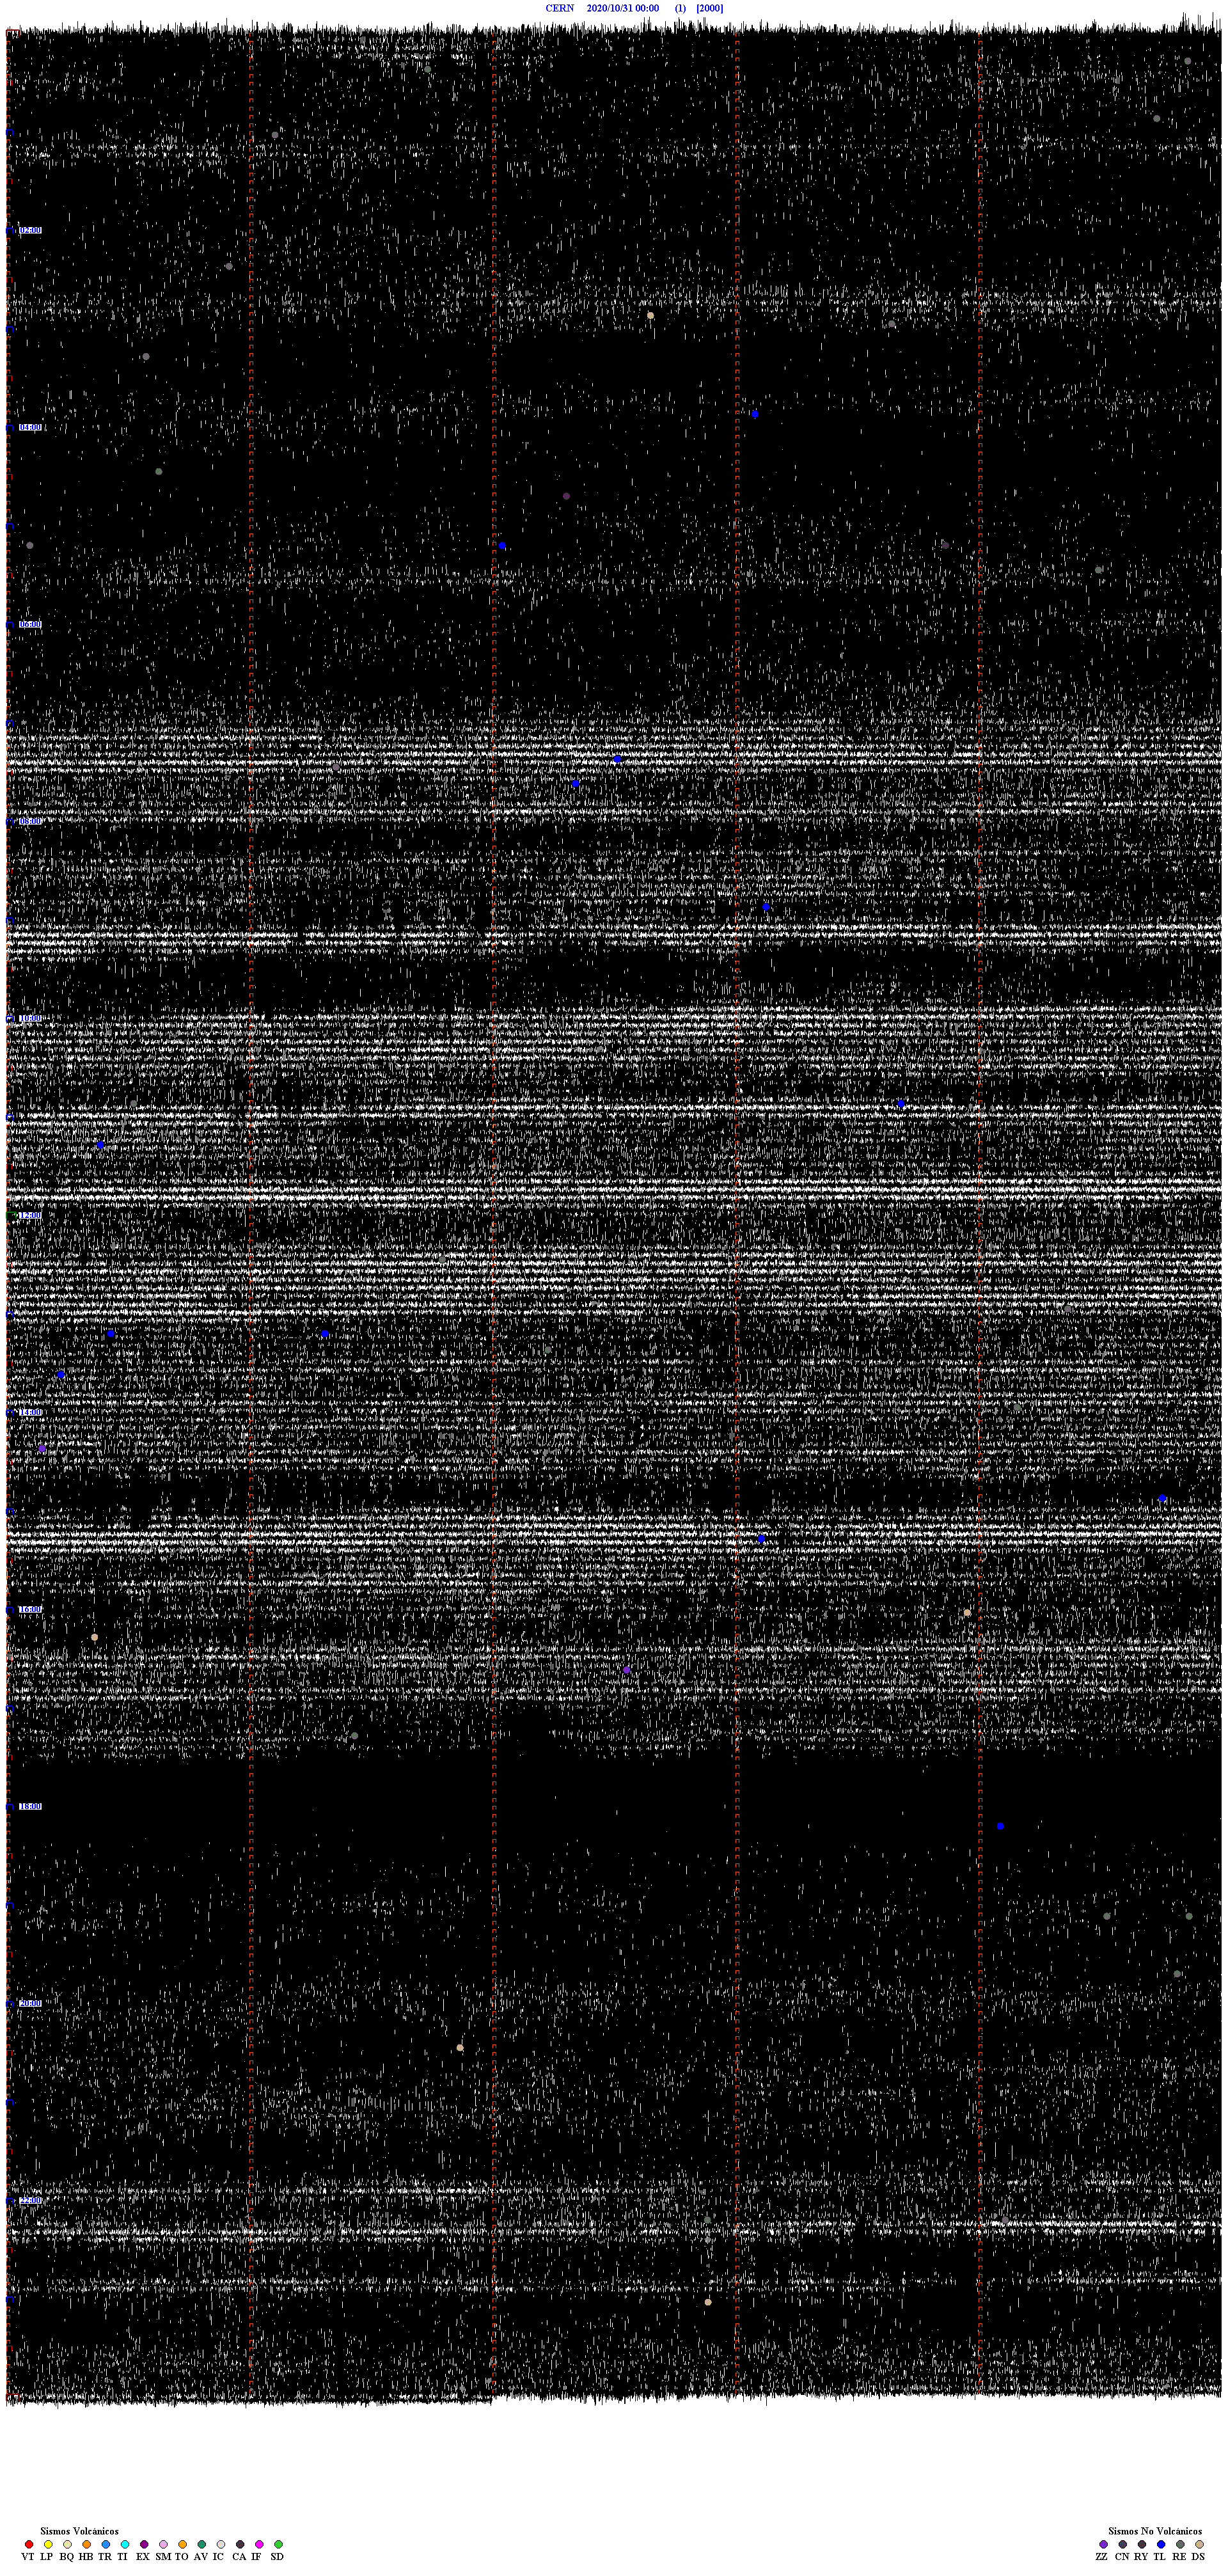Image resolution: width=1228 pixels, height=2576 pixels.
Task: Click the CERN station name in header
Action: pos(560,8)
